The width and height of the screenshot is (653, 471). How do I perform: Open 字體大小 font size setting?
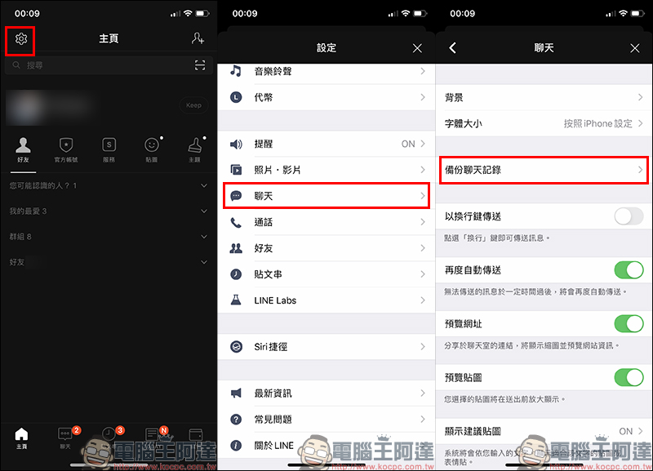pos(544,124)
